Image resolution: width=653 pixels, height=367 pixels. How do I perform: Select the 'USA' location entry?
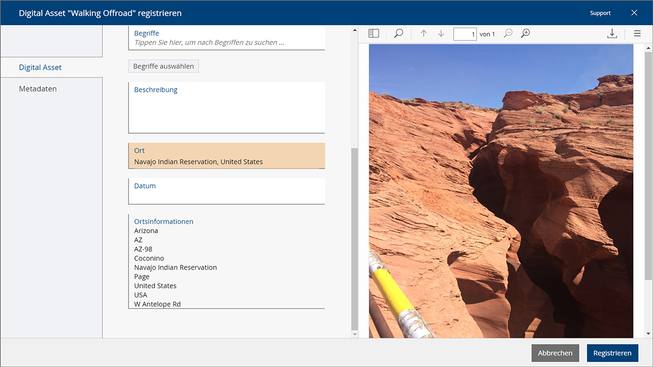140,295
